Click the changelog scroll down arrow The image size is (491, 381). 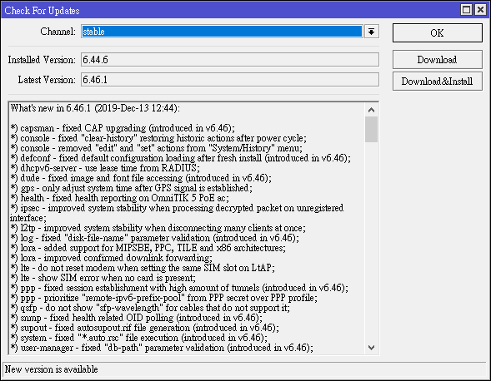[372, 347]
